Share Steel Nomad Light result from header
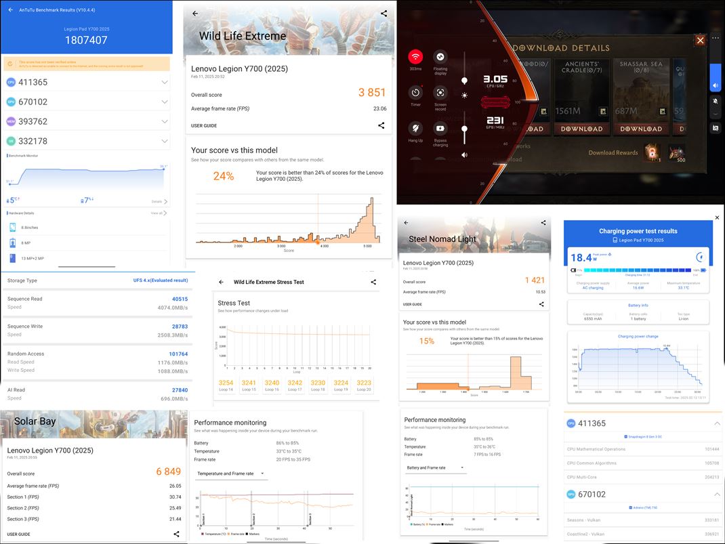725x544 pixels. pyautogui.click(x=543, y=223)
